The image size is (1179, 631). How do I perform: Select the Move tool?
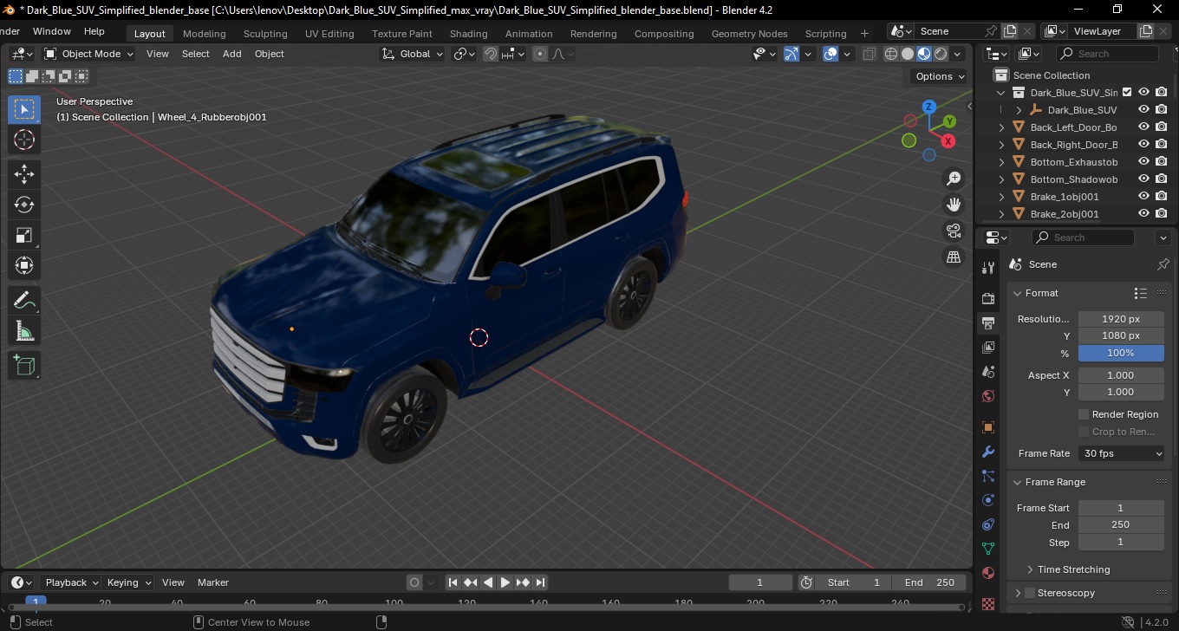[x=24, y=174]
